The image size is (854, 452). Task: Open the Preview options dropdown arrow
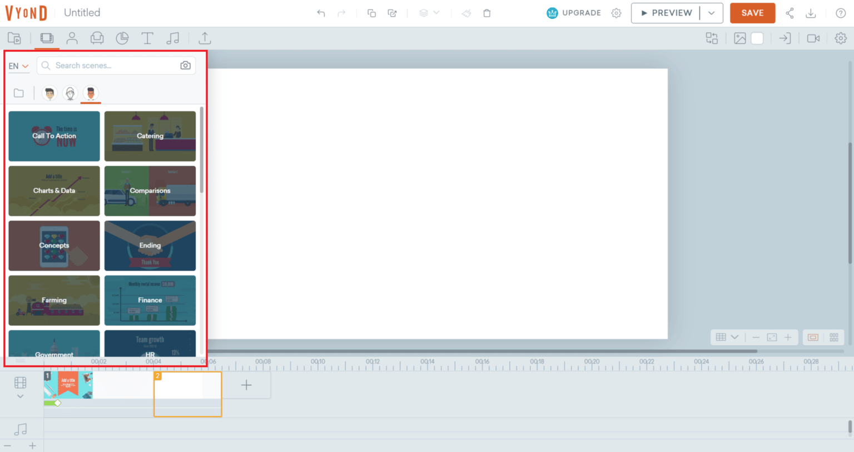[711, 13]
